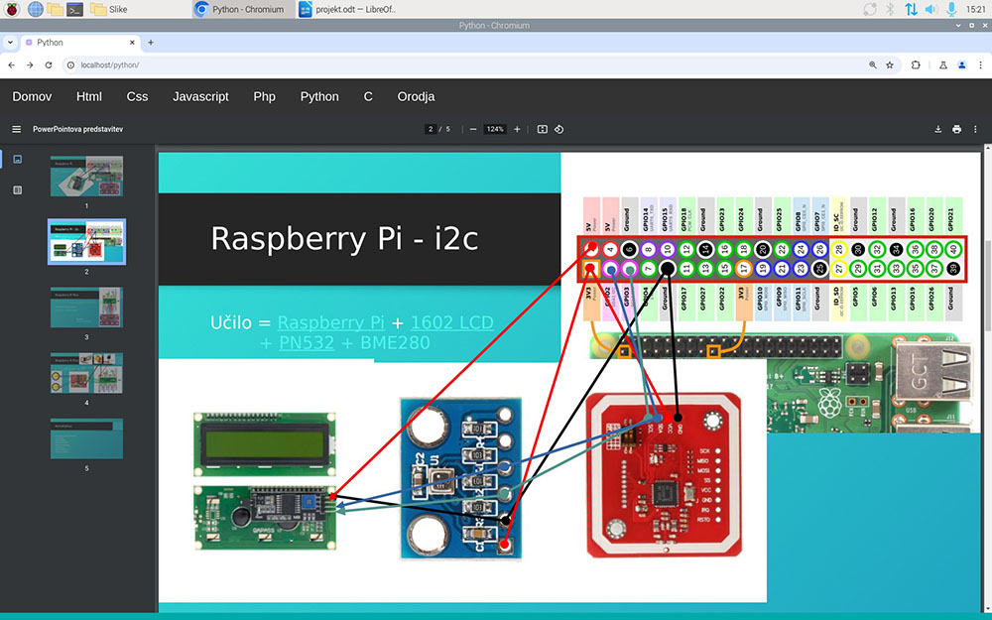This screenshot has width=992, height=620.
Task: Open the Css menu item
Action: (x=137, y=97)
